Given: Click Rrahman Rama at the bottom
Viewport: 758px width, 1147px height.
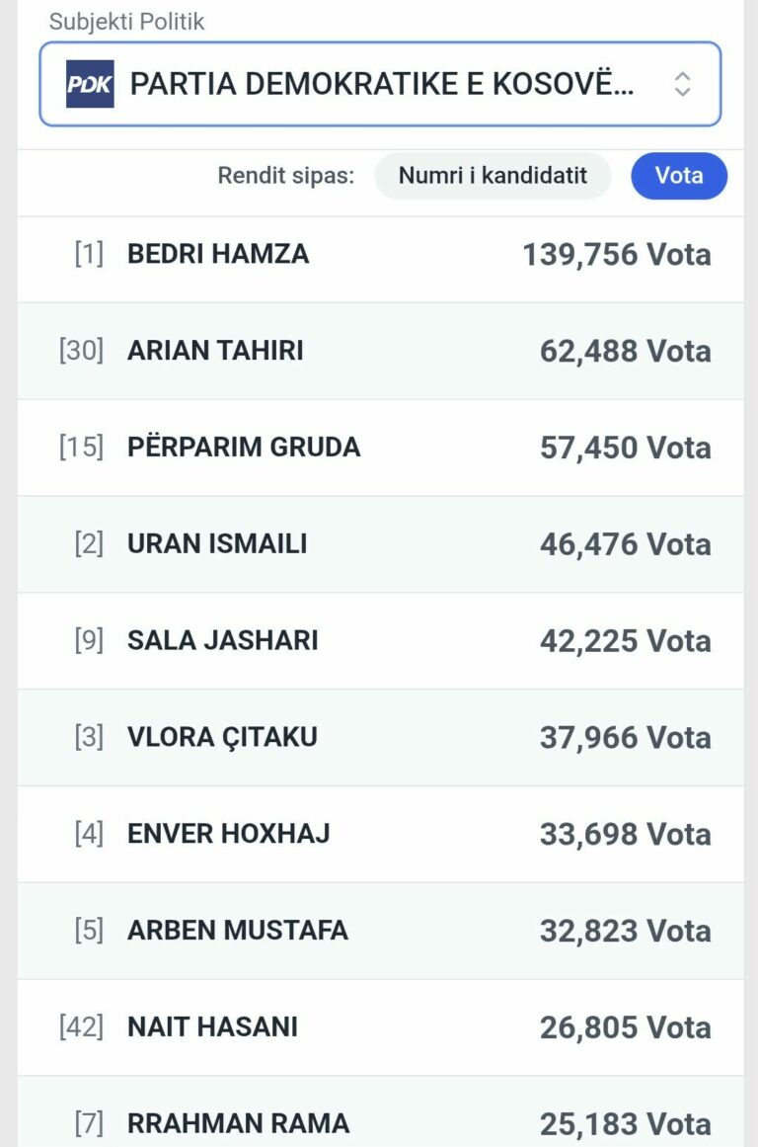Looking at the screenshot, I should (239, 1123).
